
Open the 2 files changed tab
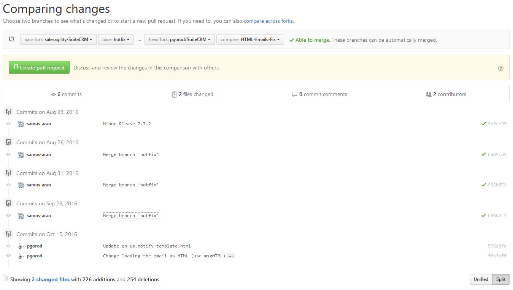pos(193,95)
